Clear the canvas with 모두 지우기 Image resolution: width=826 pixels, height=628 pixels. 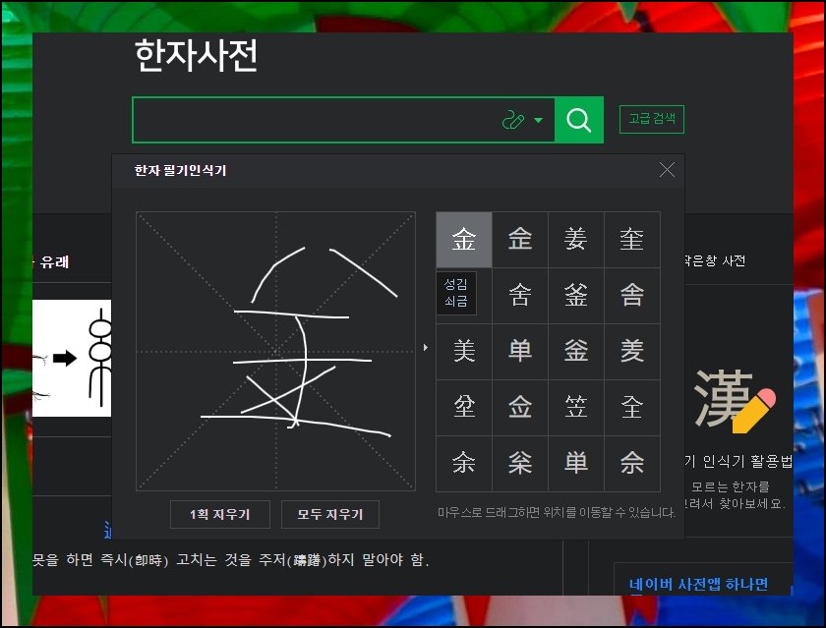click(329, 514)
